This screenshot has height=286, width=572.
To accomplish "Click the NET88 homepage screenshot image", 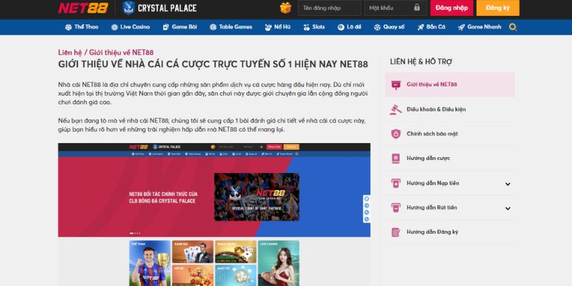I will pyautogui.click(x=214, y=214).
